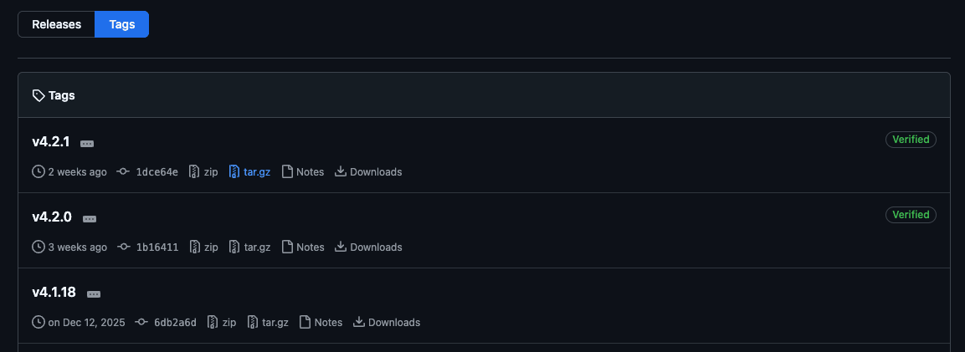Viewport: 965px width, 352px height.
Task: Click the tar.gz archive icon for v4.1.18
Action: [x=253, y=323]
